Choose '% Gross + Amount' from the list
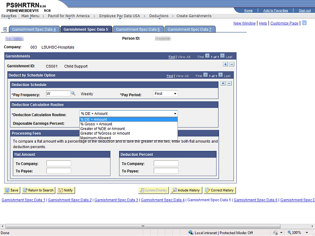The width and height of the screenshot is (315, 236). tap(96, 124)
